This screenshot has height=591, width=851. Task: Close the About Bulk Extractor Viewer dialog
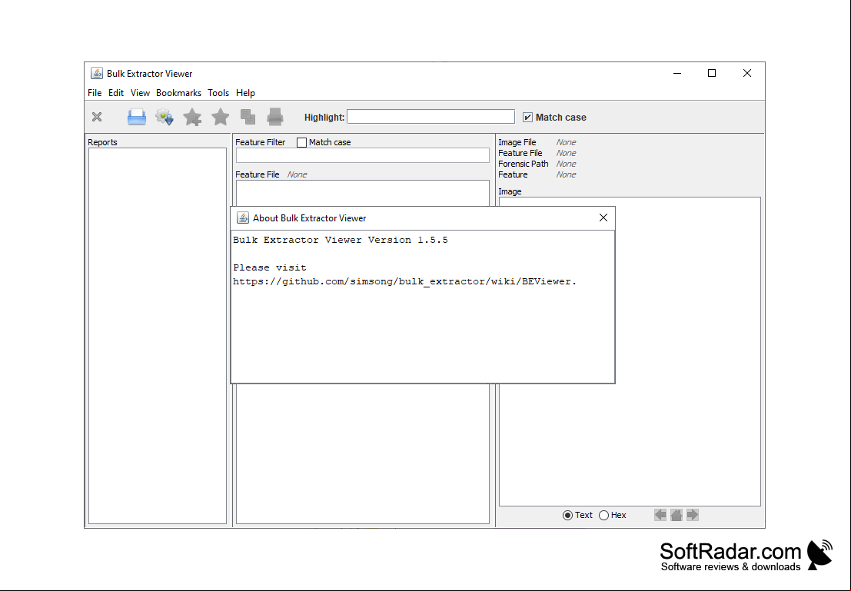click(x=603, y=217)
